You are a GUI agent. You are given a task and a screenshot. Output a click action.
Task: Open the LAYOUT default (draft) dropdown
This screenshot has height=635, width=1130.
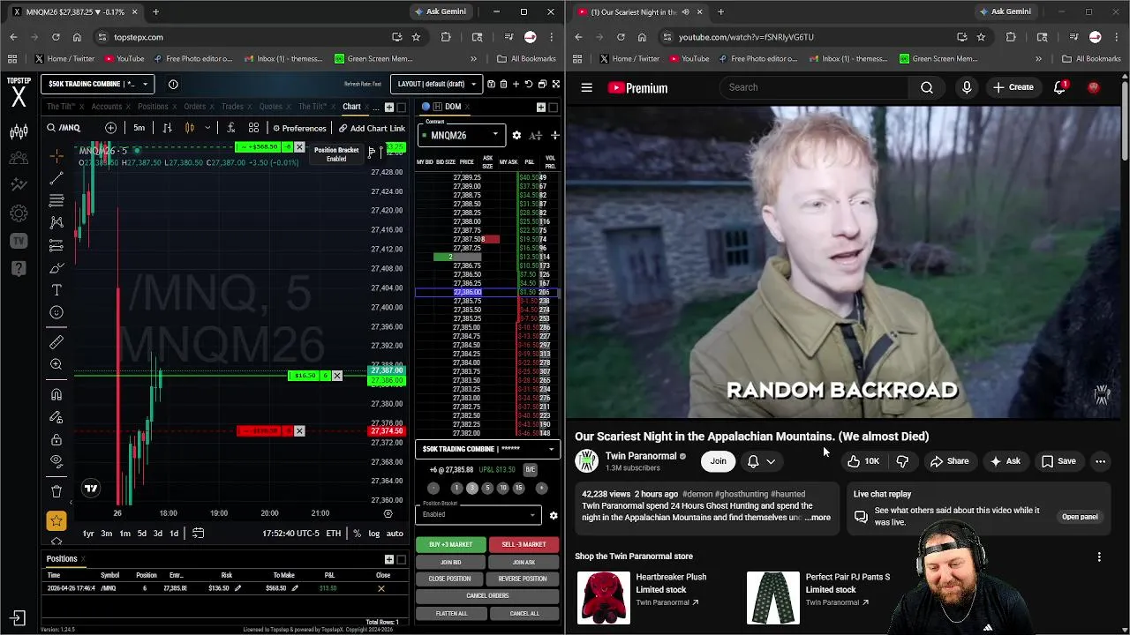pyautogui.click(x=437, y=84)
